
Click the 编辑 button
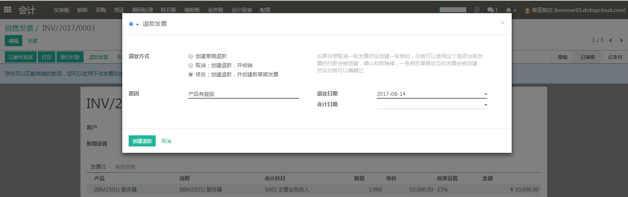tap(14, 41)
